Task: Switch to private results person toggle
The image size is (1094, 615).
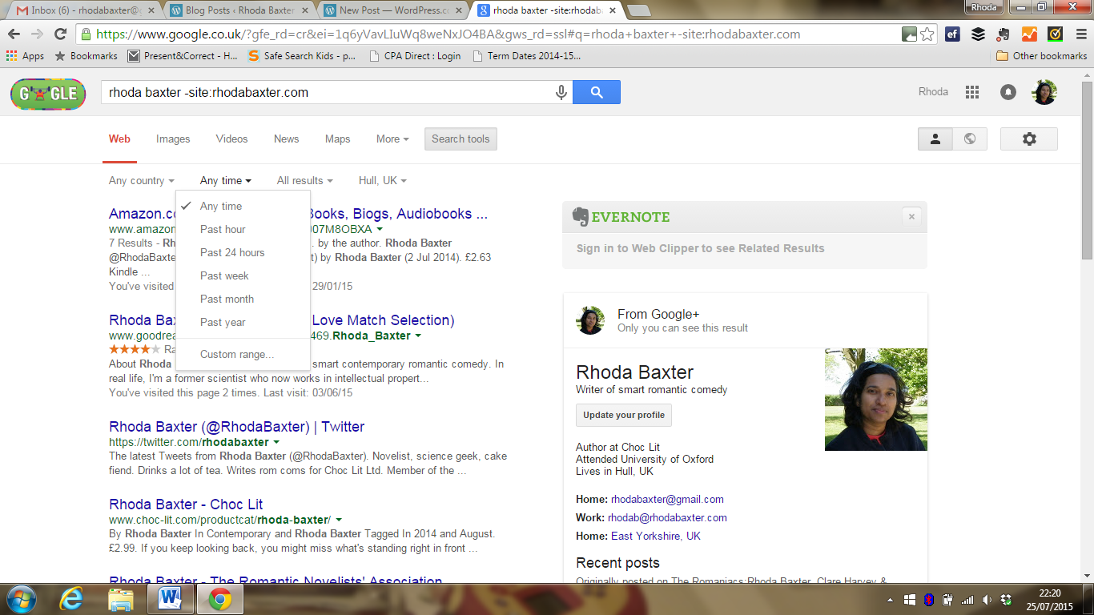Action: click(x=935, y=139)
